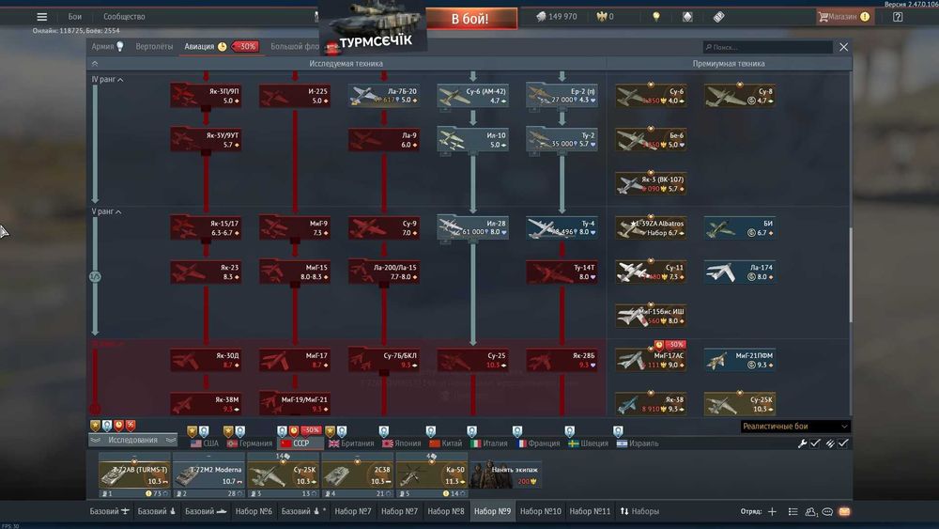This screenshot has height=529, width=939.
Task: Select the Су-6 (АМ-42) aircraft card
Action: tap(473, 96)
